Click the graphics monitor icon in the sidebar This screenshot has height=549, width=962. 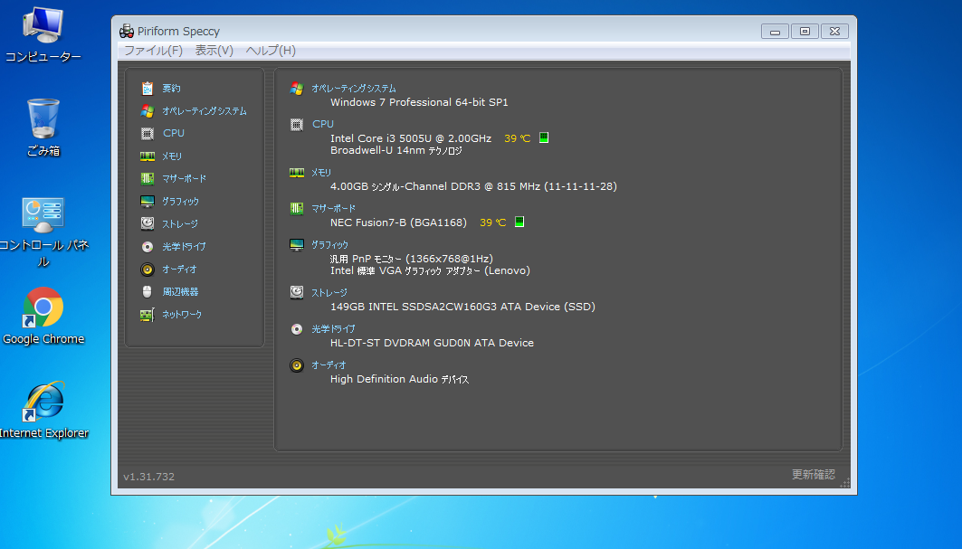click(148, 201)
